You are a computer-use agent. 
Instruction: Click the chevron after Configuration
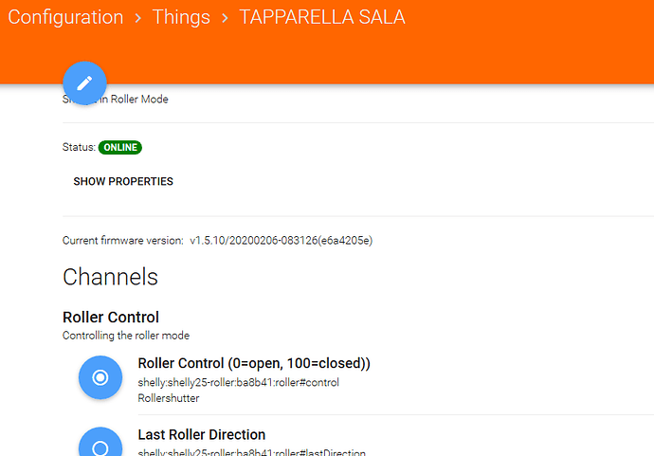(138, 18)
